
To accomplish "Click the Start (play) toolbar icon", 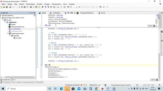I will [74, 7].
